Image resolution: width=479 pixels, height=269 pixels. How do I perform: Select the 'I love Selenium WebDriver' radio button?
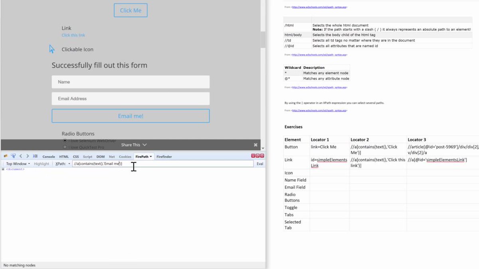coord(64,141)
